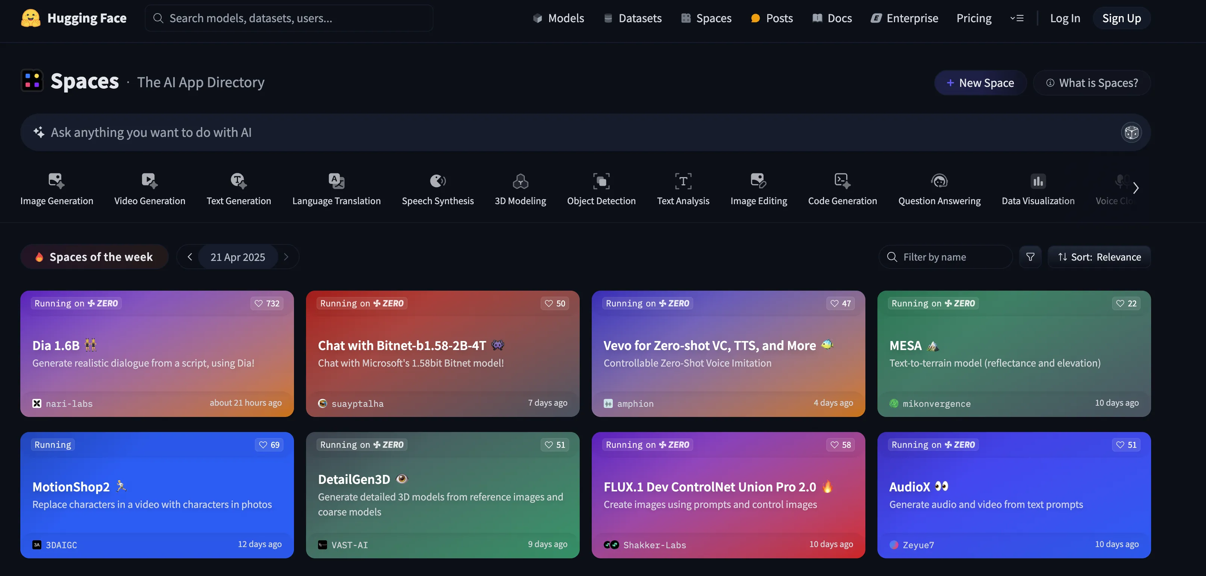Choose the Text Generation category icon
Screen dimensions: 1206x576
239,181
